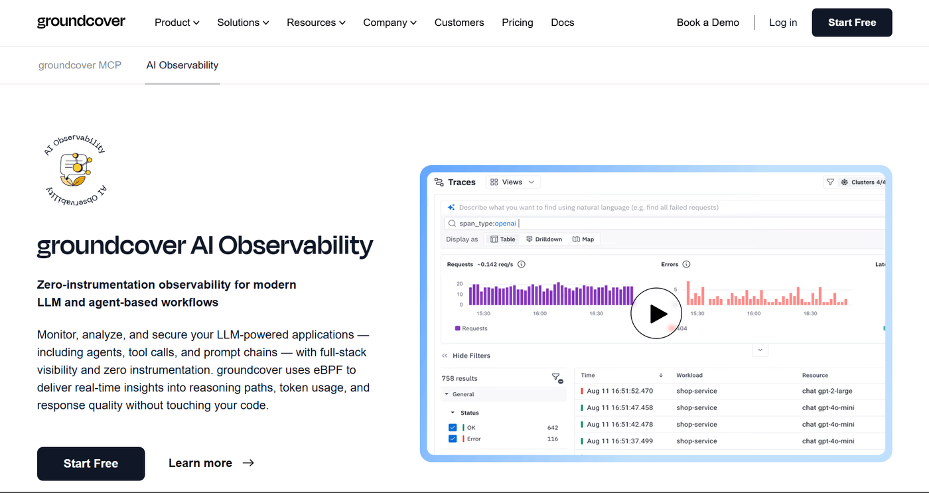Click the natural language query field
The height and width of the screenshot is (493, 929).
664,207
